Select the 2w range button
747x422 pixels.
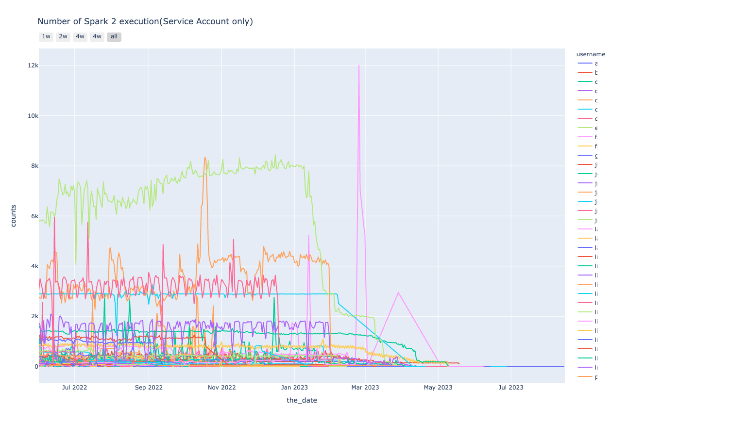(x=63, y=37)
